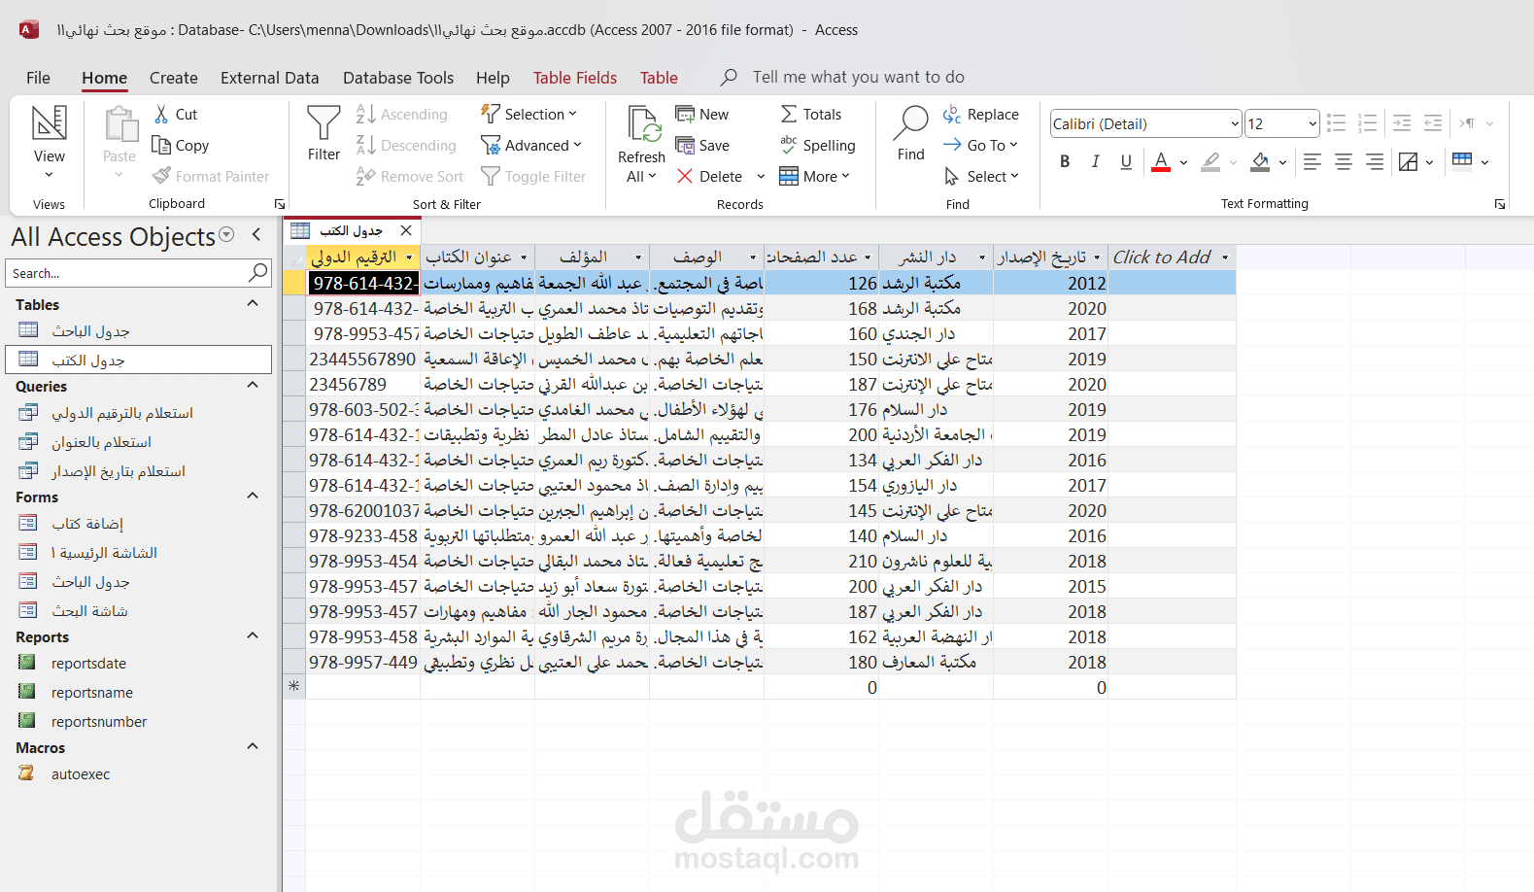Click Remove Sort button
Image resolution: width=1534 pixels, height=892 pixels.
pyautogui.click(x=410, y=177)
